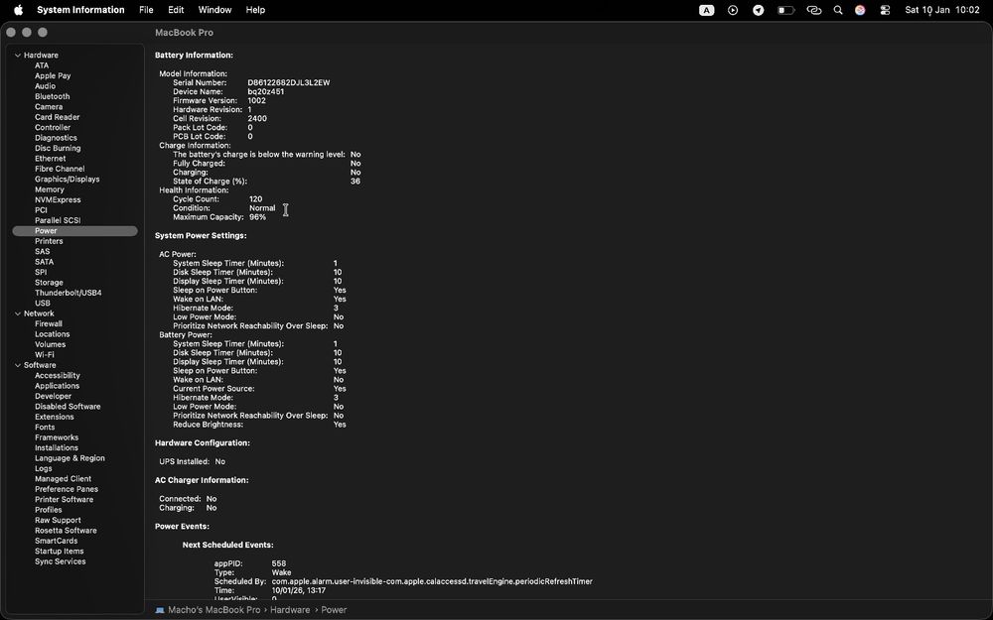The image size is (993, 620).
Task: Select Fonts under Software
Action: pos(45,427)
